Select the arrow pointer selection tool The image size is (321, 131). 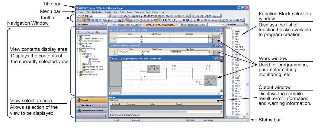(127, 20)
